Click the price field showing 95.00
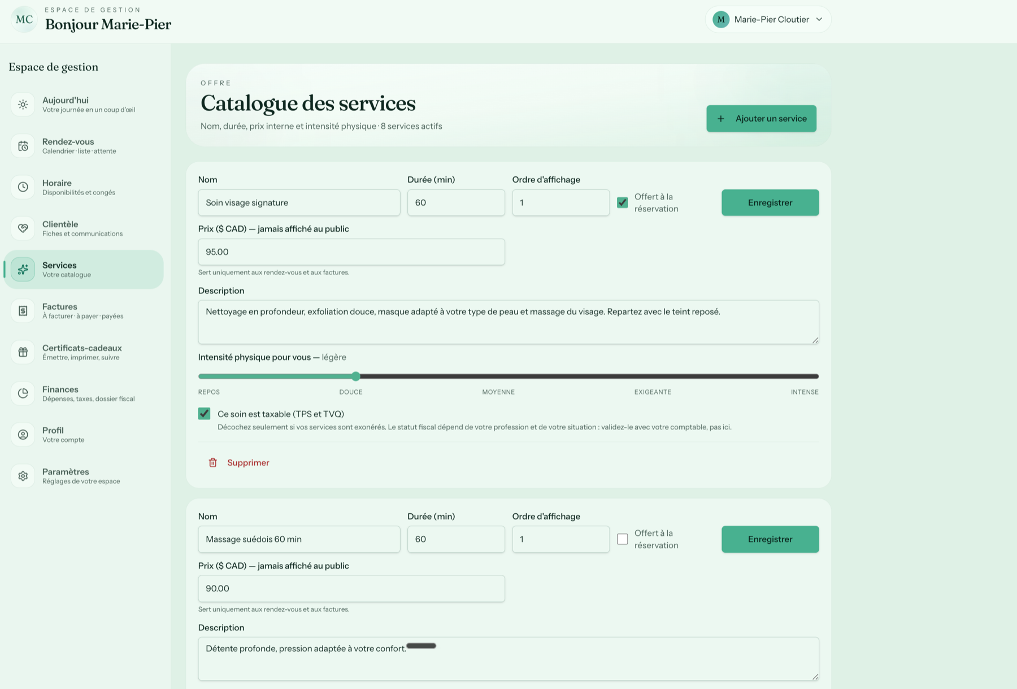 [x=351, y=252]
